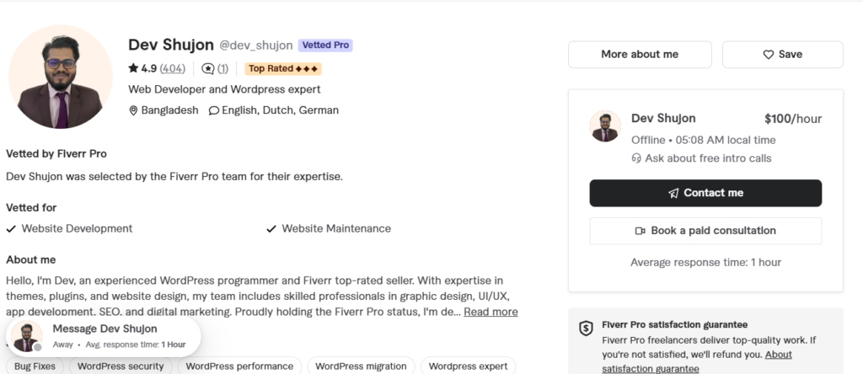Click the speech bubble languages icon
The height and width of the screenshot is (374, 863).
(x=214, y=110)
